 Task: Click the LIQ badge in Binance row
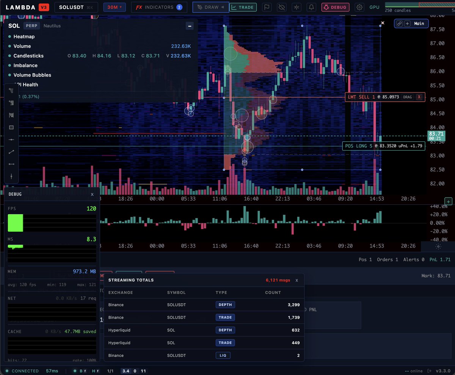point(223,355)
